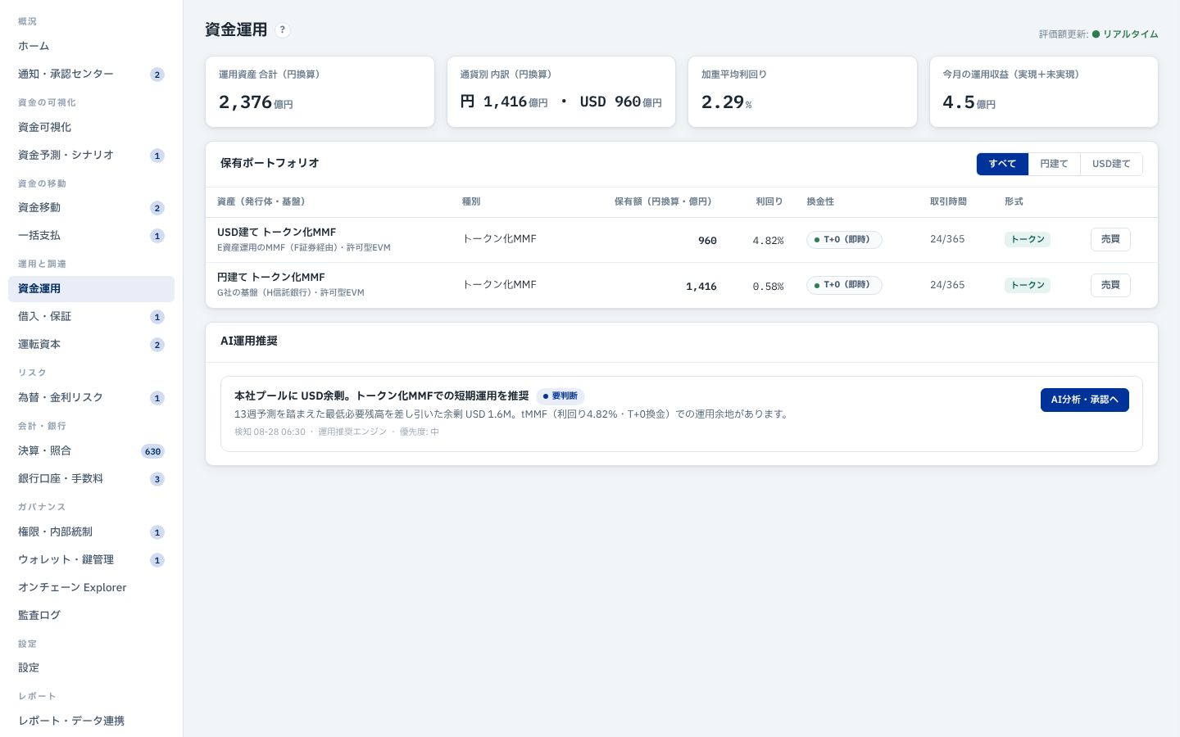Open 借入・保証 page
This screenshot has height=737, width=1180.
[91, 316]
